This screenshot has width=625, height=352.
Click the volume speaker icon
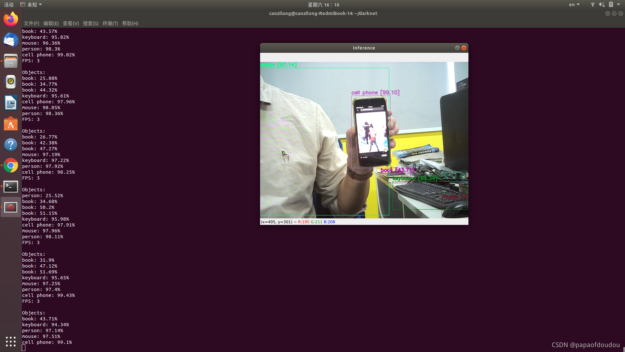602,5
